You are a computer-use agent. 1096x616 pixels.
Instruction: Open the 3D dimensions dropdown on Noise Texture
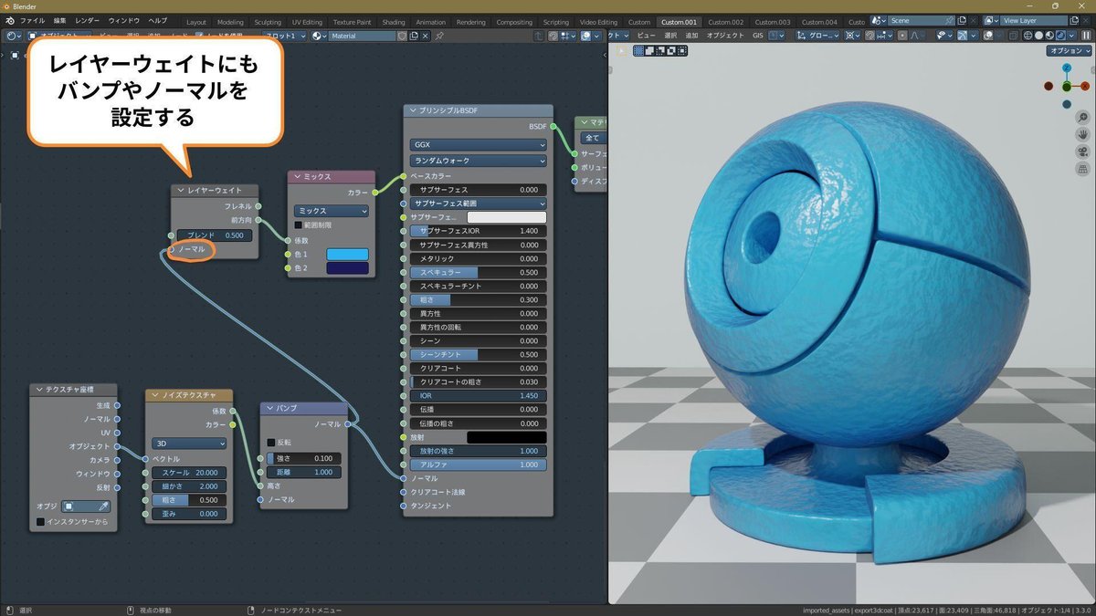[189, 443]
